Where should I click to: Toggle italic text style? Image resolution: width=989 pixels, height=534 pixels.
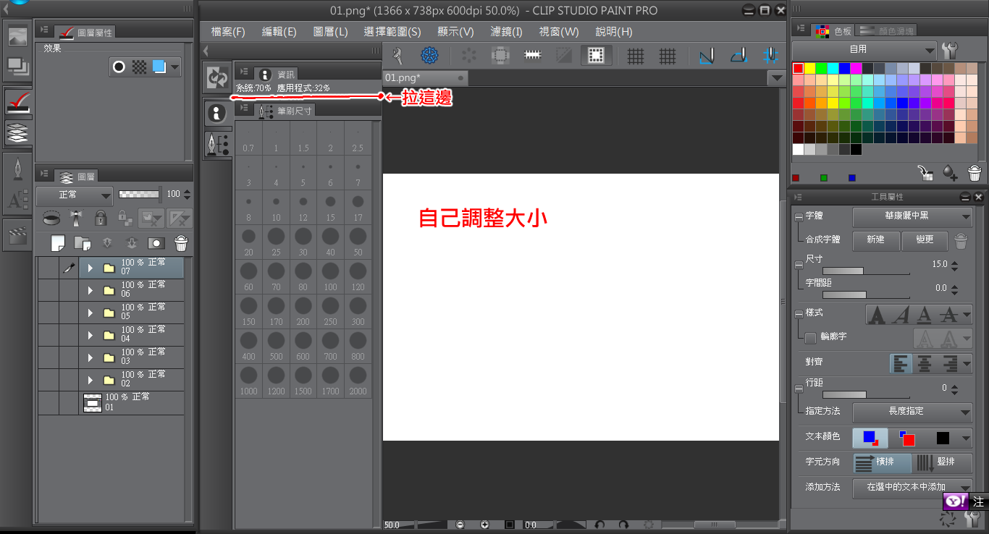901,315
